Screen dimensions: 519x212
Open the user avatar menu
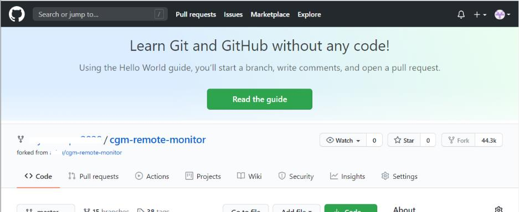502,14
